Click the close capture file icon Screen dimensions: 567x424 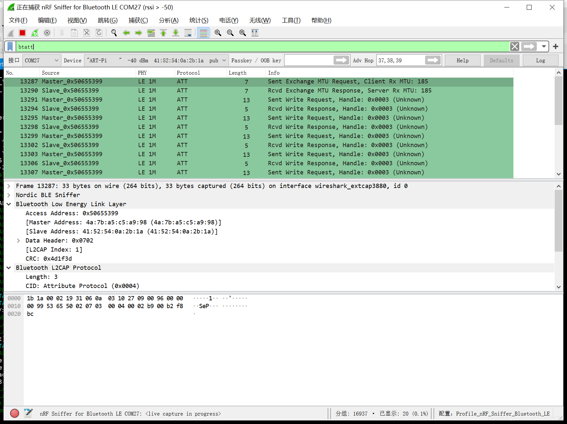pyautogui.click(x=87, y=33)
